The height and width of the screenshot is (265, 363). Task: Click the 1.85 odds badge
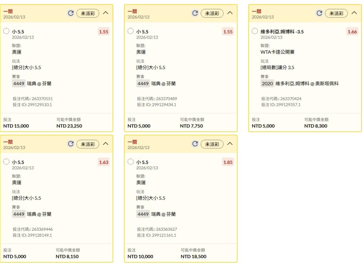[228, 162]
